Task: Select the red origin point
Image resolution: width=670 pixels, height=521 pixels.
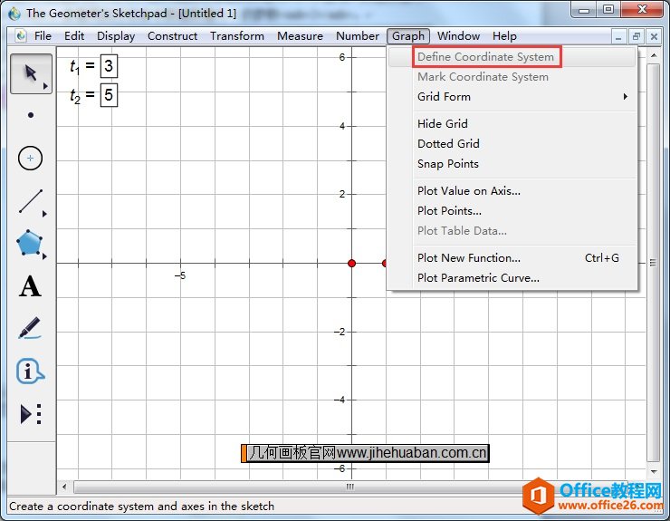Action: pyautogui.click(x=351, y=263)
